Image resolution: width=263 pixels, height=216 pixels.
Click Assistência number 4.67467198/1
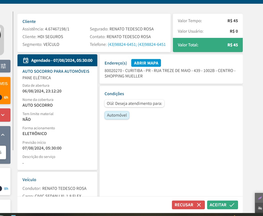coord(57,29)
